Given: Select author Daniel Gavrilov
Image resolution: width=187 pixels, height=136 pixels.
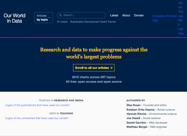Looking at the screenshot, I should pyautogui.click(x=136, y=123).
